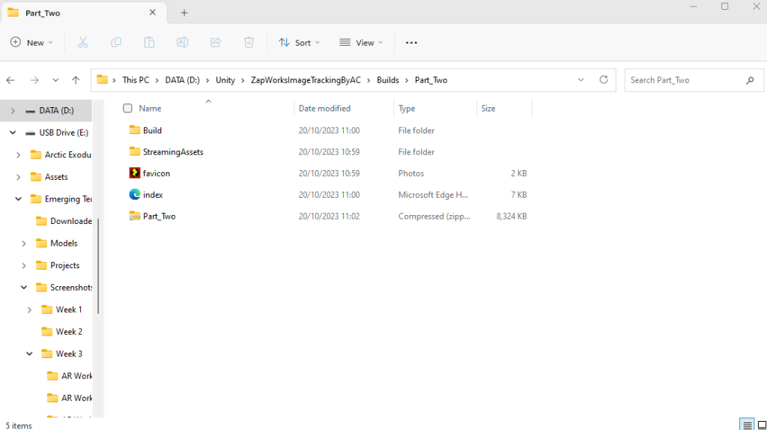Open the Sort dropdown menu

click(x=299, y=43)
